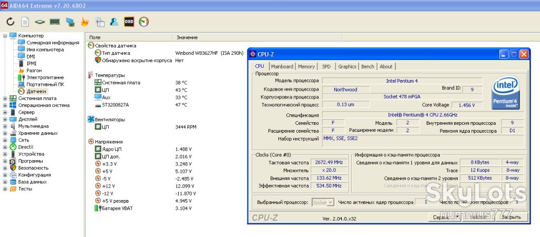
Task: Click the Тесты tree icon
Action: click(x=13, y=189)
